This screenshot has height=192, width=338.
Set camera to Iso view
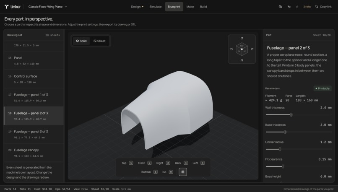tap(167, 172)
